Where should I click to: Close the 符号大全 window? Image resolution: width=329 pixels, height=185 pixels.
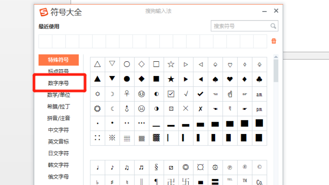276,11
